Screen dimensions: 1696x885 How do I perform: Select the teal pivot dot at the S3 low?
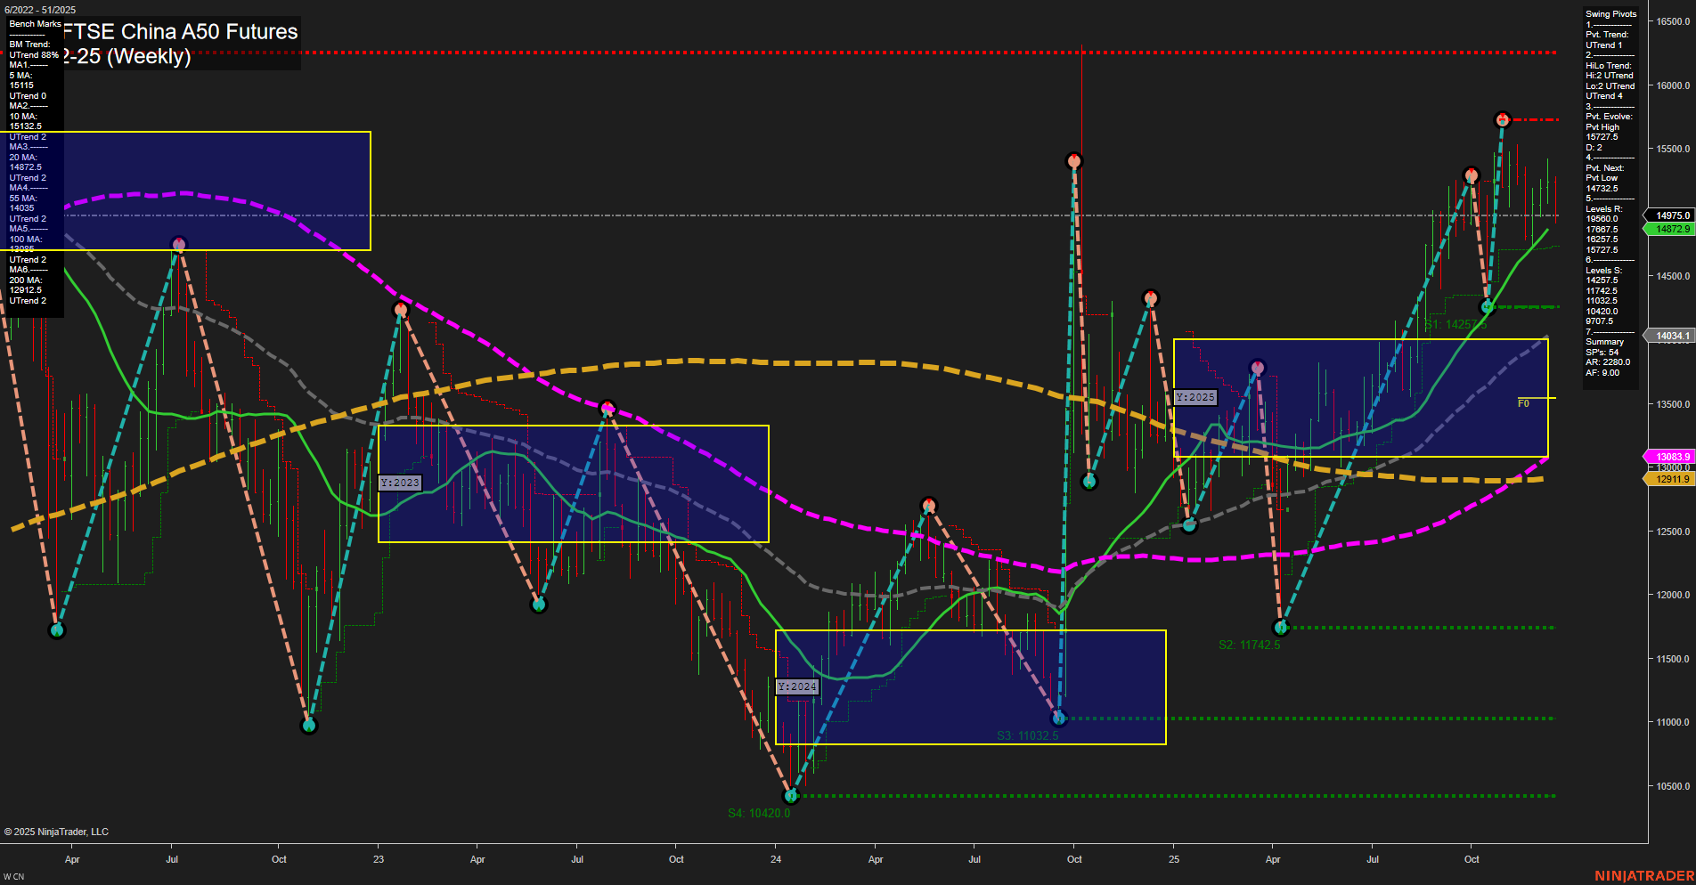point(1058,717)
